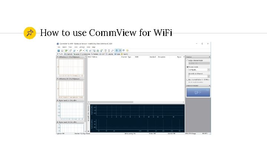
Task: Click the second highlighted umbrella toolbar icon
Action: point(120,51)
